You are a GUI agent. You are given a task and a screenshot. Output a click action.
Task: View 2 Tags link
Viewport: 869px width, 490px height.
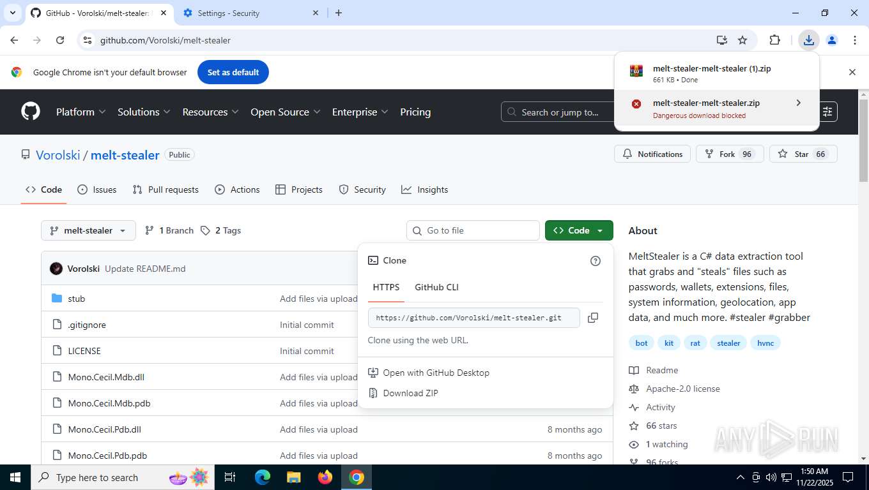220,230
